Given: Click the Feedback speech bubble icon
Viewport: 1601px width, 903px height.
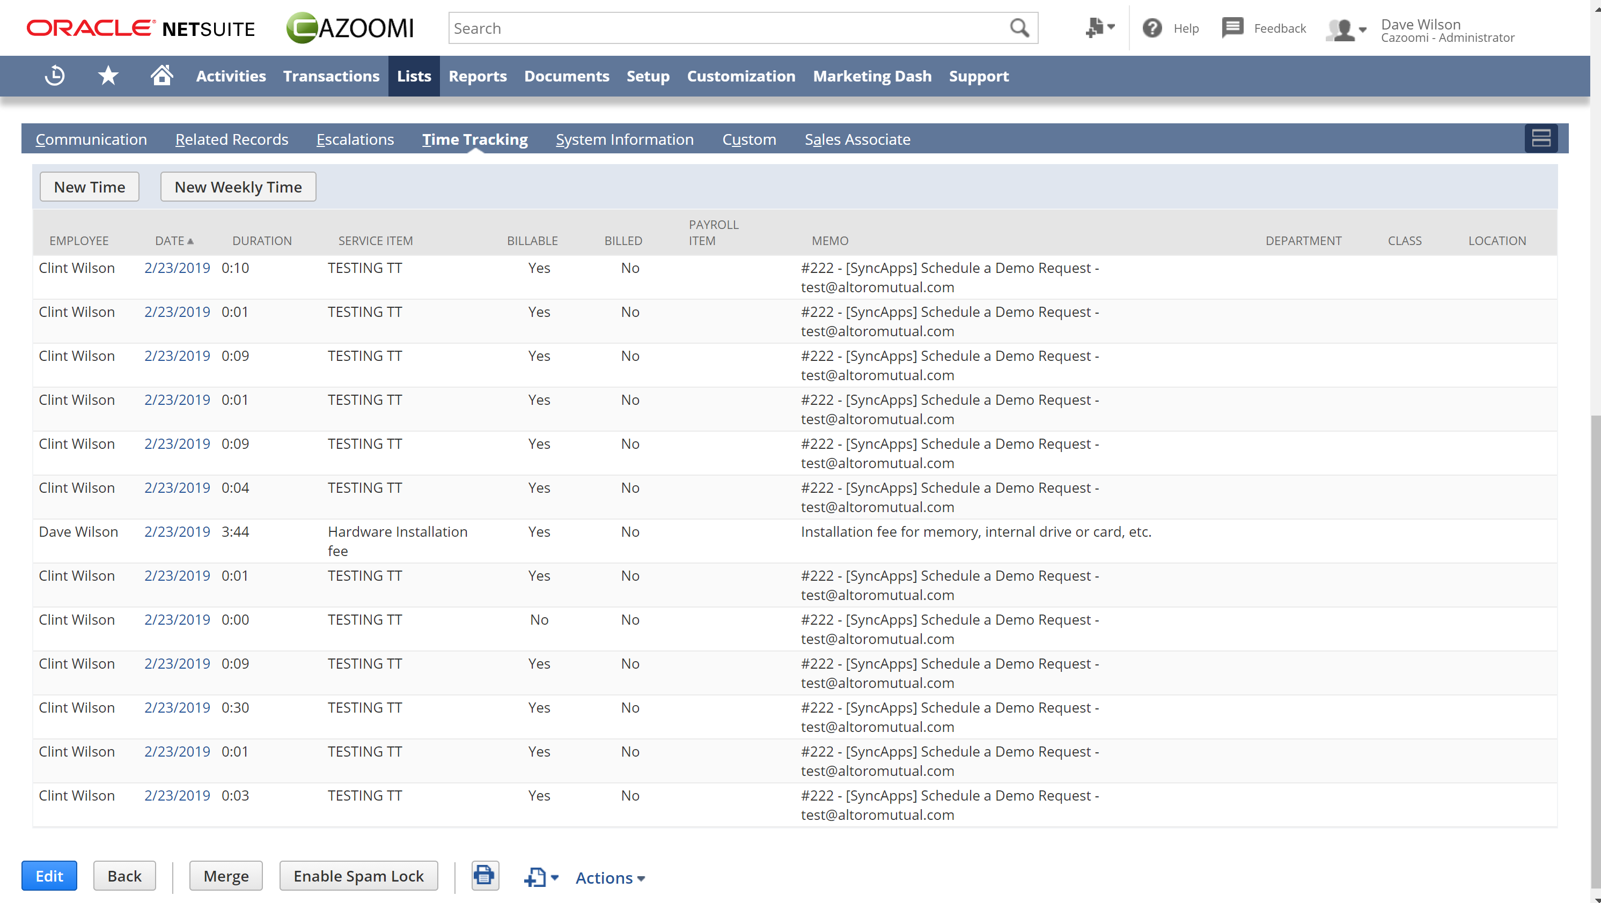Looking at the screenshot, I should tap(1232, 28).
